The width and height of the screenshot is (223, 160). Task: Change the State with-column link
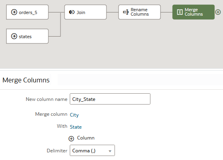click(76, 127)
